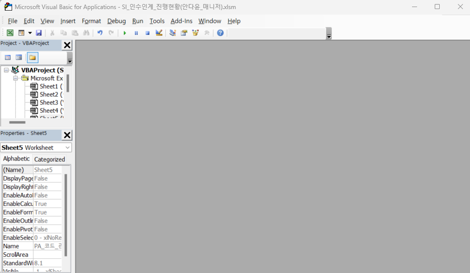Open the File menu
The image size is (470, 273).
12,21
